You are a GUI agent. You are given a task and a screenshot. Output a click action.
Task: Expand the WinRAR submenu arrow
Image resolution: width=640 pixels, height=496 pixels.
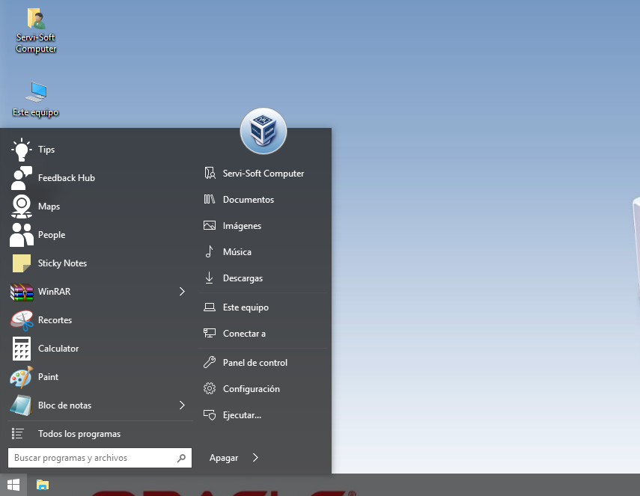[x=182, y=292]
